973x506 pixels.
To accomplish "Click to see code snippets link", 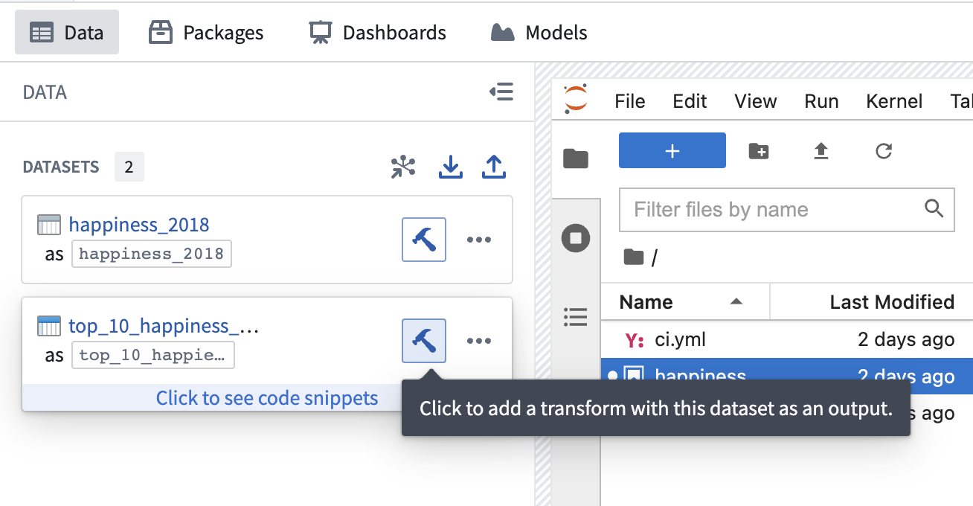I will pos(267,398).
